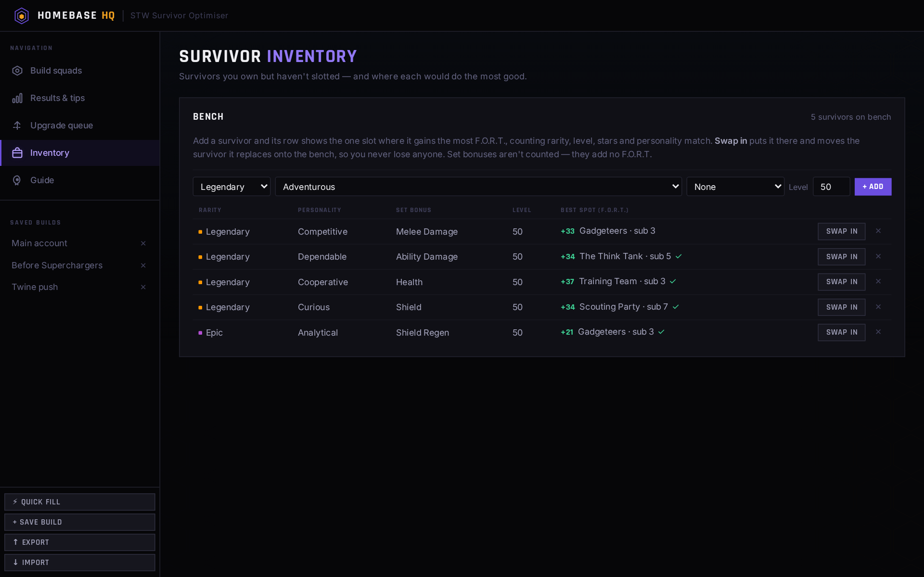Load the Twine push build

pyautogui.click(x=35, y=287)
